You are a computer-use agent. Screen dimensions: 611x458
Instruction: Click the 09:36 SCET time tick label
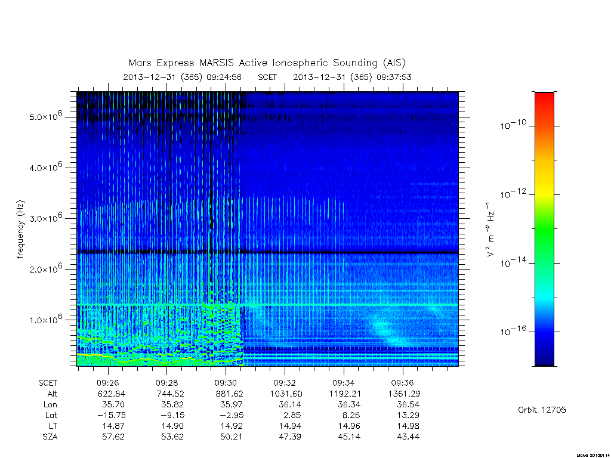click(403, 383)
